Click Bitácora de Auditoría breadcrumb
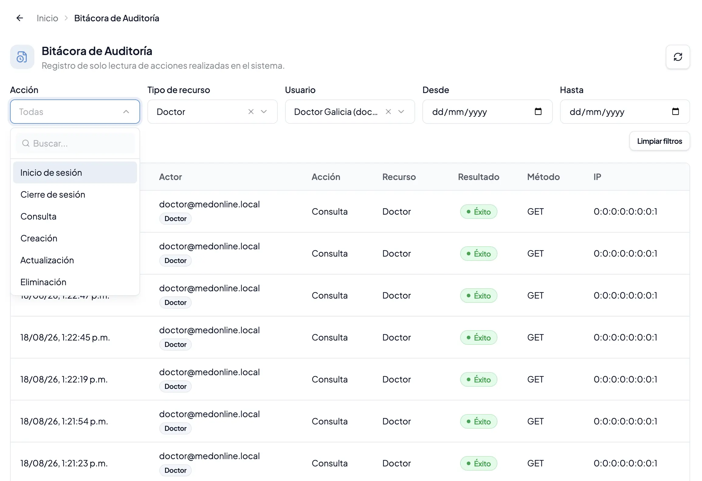The height and width of the screenshot is (481, 702). pos(117,18)
